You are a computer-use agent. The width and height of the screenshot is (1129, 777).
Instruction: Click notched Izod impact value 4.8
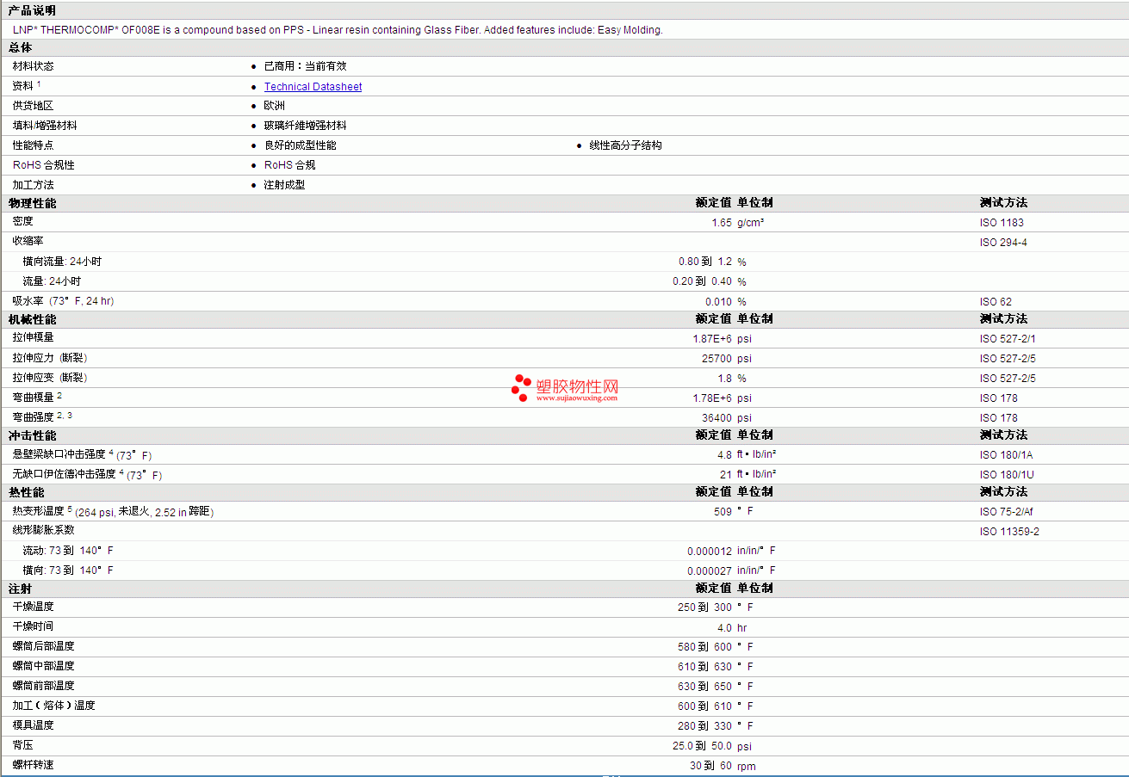click(724, 455)
